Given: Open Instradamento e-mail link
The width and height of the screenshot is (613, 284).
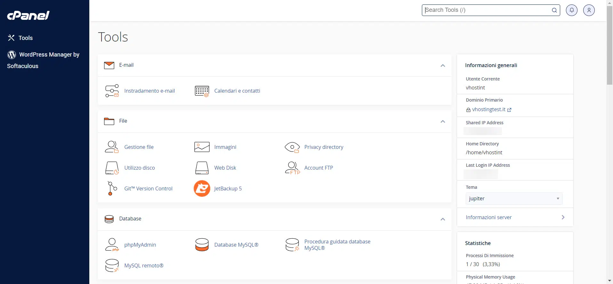Looking at the screenshot, I should tap(149, 91).
